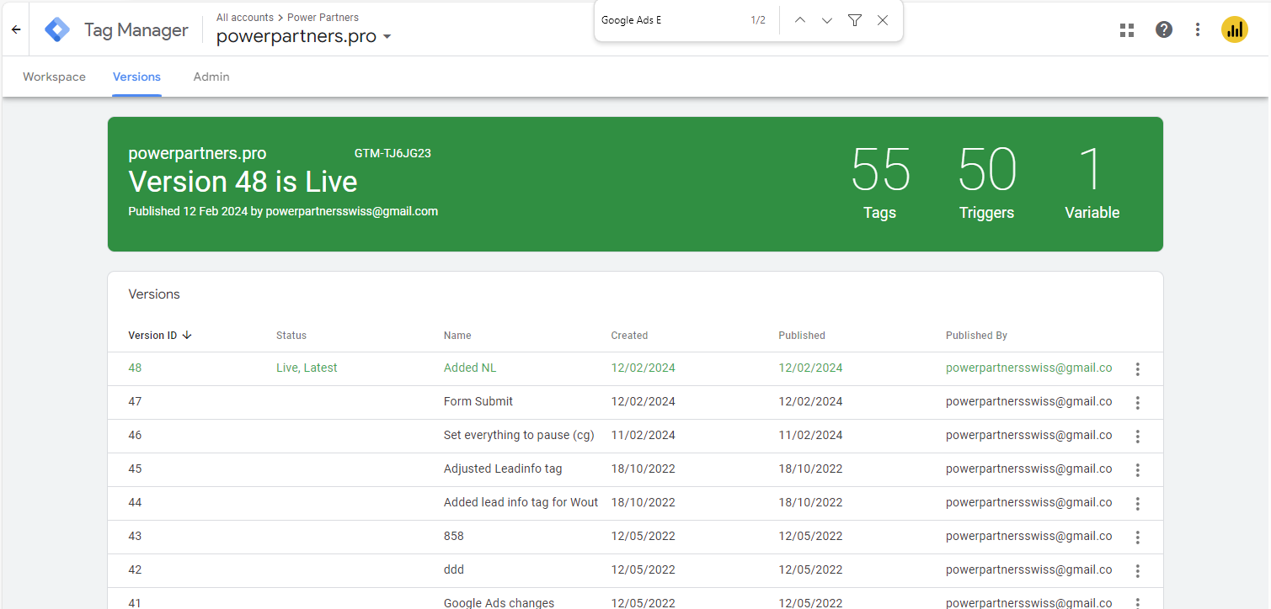Viewport: 1271px width, 609px height.
Task: Close the find bar
Action: (x=883, y=20)
